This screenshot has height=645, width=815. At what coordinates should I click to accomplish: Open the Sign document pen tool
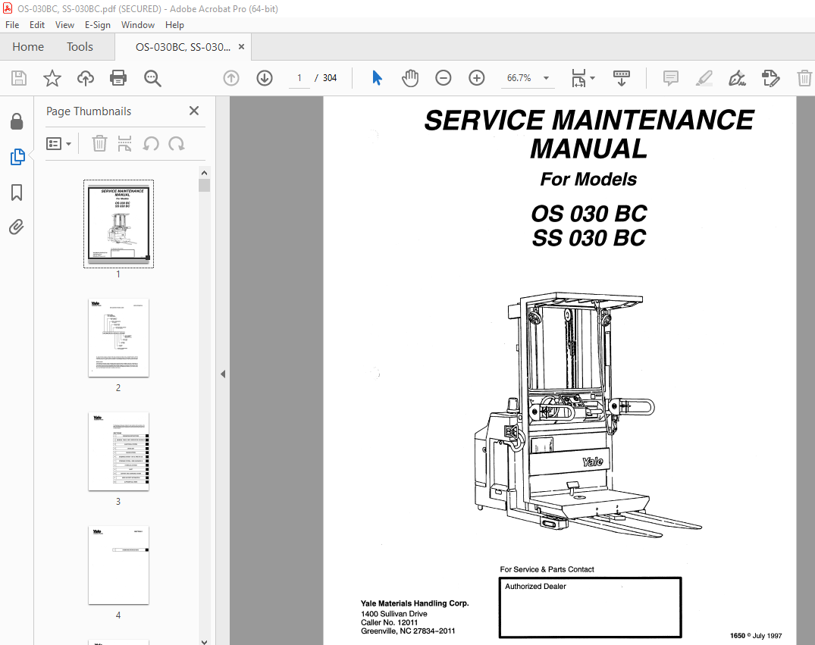(x=737, y=79)
